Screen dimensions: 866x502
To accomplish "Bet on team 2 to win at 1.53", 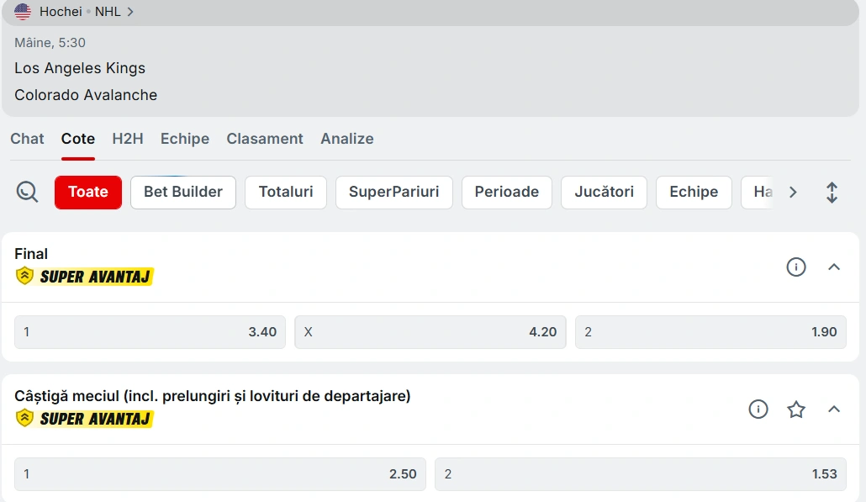I will [640, 474].
